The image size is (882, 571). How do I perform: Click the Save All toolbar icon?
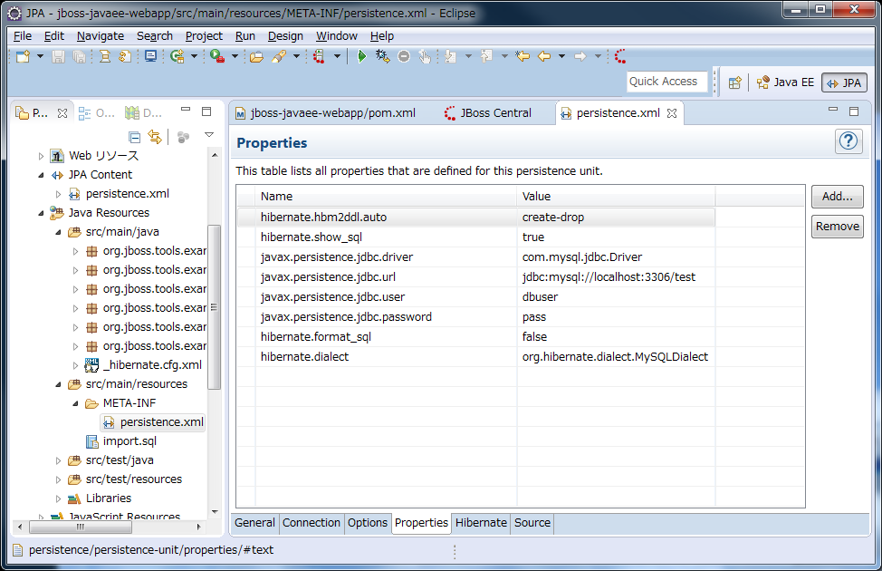coord(80,56)
